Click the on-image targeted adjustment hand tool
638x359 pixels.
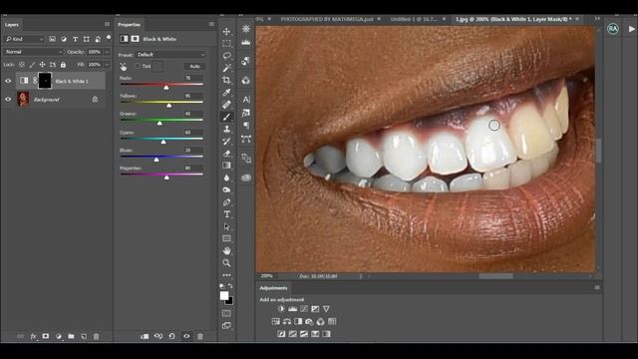[124, 67]
